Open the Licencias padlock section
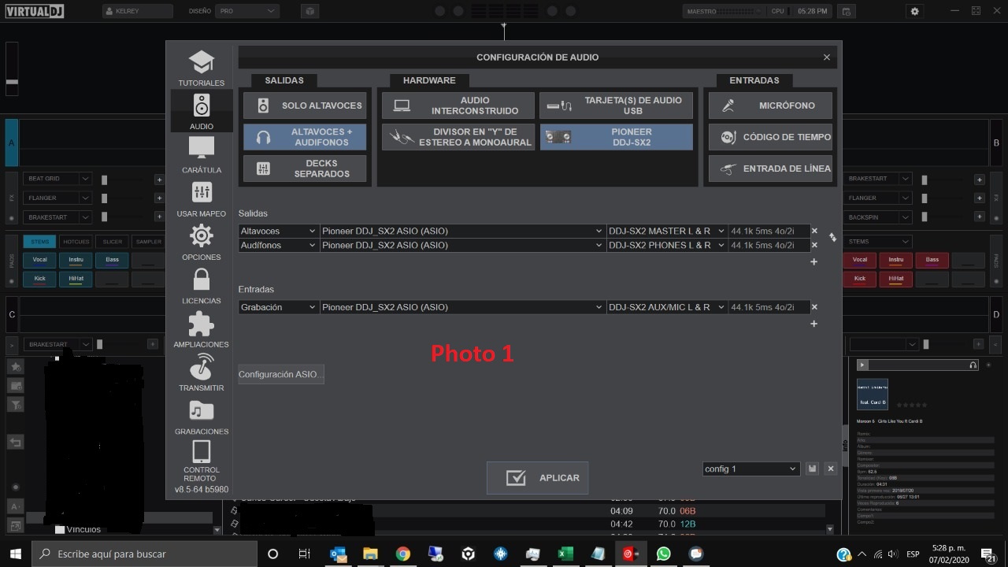The image size is (1008, 567). pos(201,286)
